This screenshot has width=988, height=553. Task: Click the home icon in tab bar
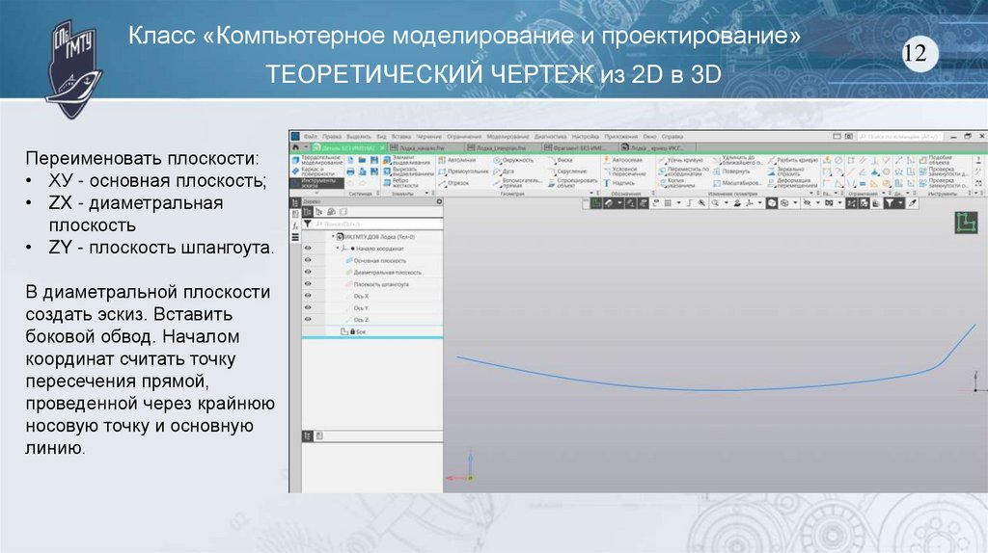295,147
